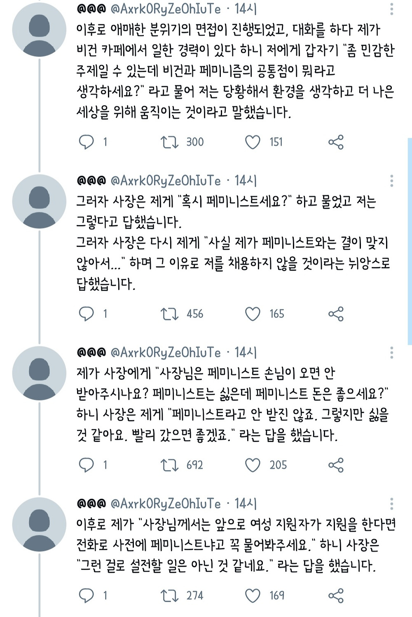Image resolution: width=412 pixels, height=617 pixels.
Task: Open the first tweet's @AxrkORyZeOhIuTe handle
Action: (166, 9)
